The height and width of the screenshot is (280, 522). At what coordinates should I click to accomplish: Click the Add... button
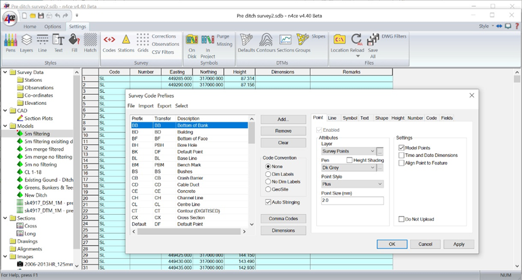tap(283, 119)
